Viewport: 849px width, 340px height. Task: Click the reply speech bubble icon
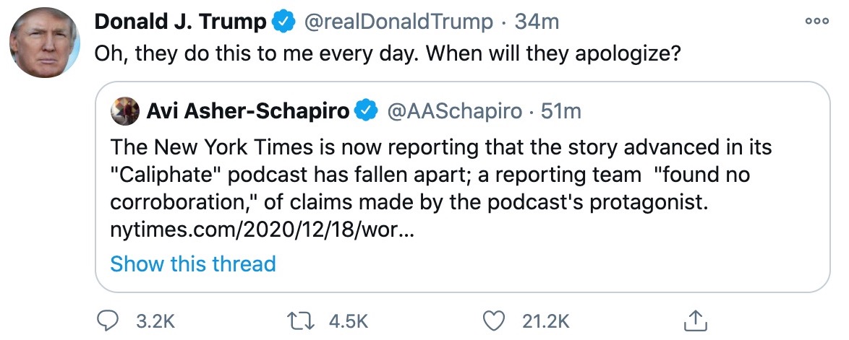click(x=108, y=320)
